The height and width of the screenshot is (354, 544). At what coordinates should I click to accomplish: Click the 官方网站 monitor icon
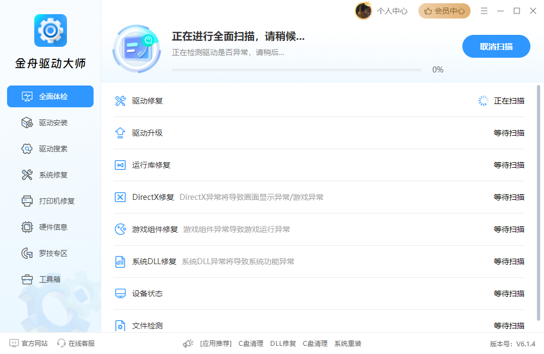tap(14, 343)
